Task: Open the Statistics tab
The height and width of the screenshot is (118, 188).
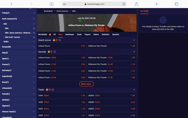Action: 105,34
